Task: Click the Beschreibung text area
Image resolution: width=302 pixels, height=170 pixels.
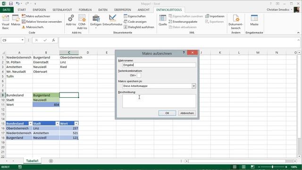Action: [159, 101]
